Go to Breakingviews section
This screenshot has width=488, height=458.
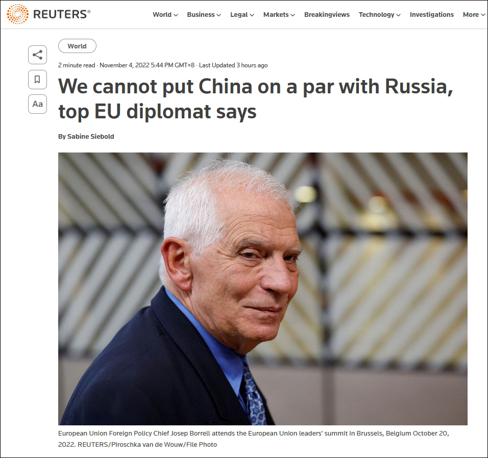coord(327,15)
